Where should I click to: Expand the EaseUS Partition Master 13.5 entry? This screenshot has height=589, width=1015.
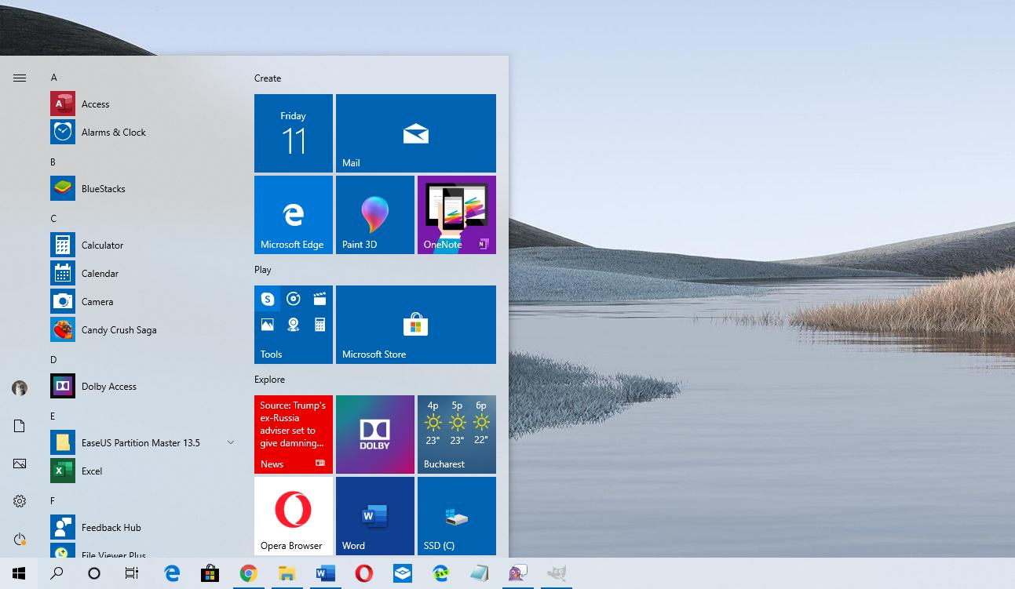[231, 442]
